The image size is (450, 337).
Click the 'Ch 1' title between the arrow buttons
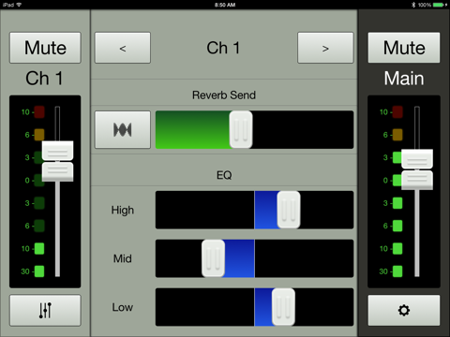tap(223, 48)
